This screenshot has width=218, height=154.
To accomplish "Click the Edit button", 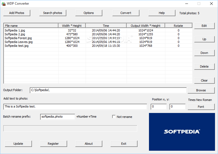I will [204, 26].
